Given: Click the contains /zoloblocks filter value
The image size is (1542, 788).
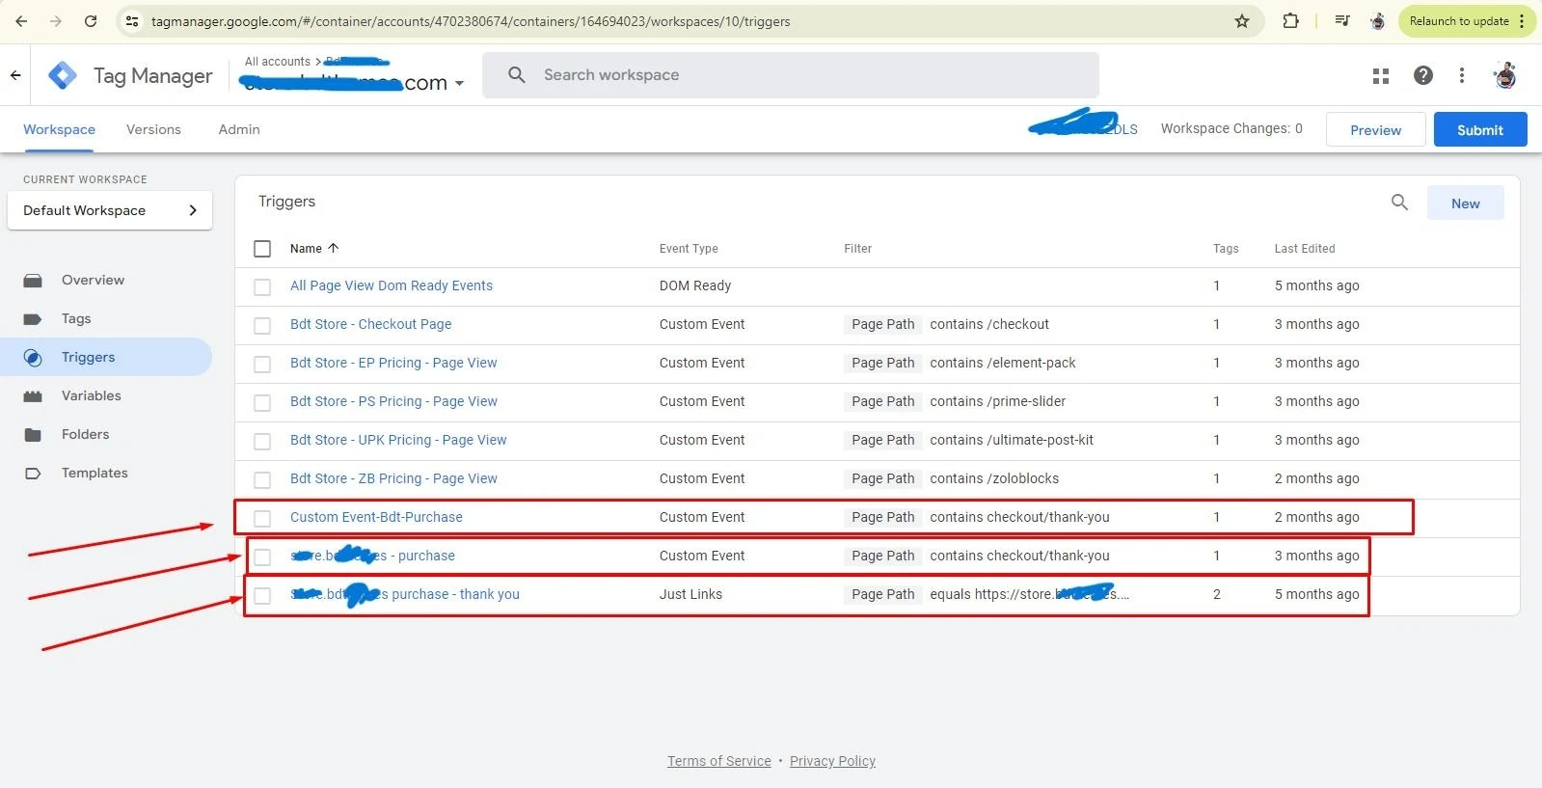Looking at the screenshot, I should tap(994, 478).
